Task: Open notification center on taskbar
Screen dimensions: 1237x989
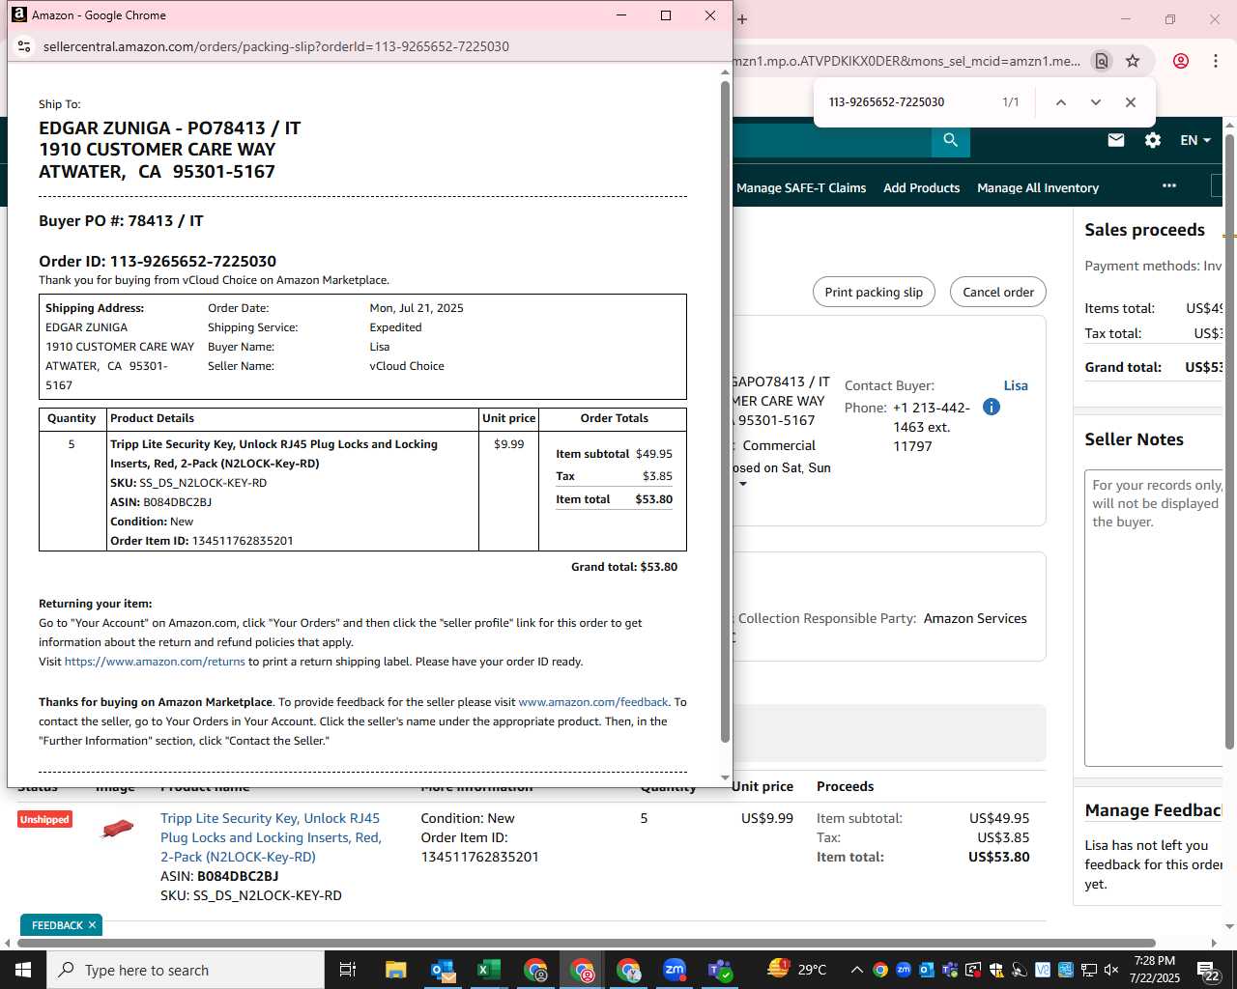Action: [1208, 970]
